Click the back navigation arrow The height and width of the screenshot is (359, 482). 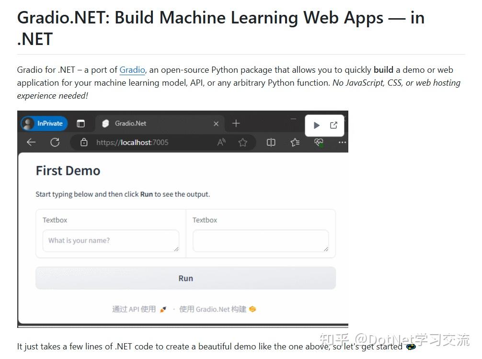point(31,142)
